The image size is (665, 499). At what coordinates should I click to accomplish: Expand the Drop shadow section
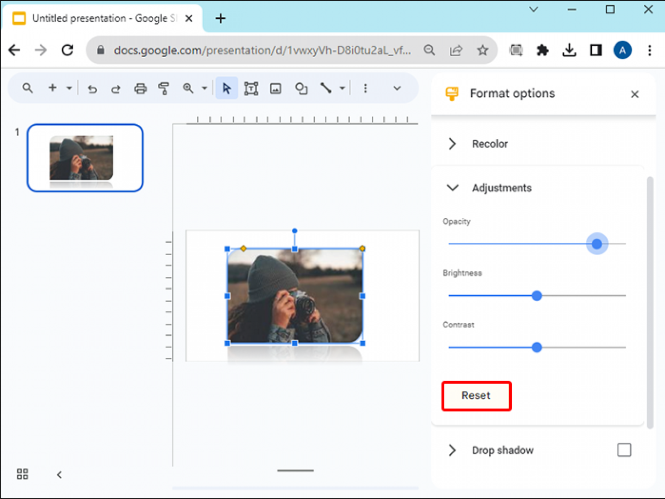click(x=451, y=450)
